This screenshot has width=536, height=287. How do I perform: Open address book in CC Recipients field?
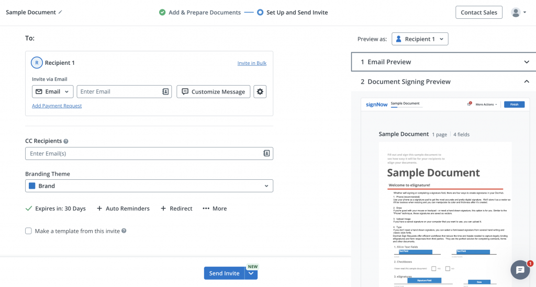click(x=266, y=153)
